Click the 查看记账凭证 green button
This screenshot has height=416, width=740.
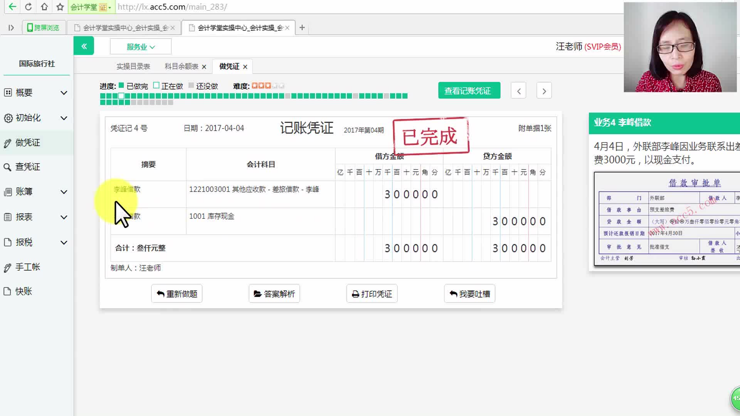(x=469, y=90)
